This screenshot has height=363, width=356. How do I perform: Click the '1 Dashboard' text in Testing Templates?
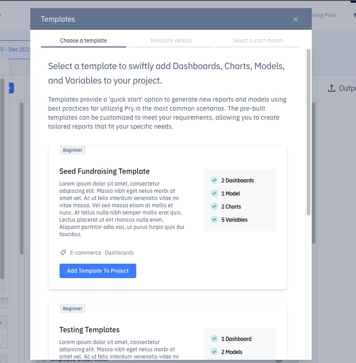(x=236, y=339)
